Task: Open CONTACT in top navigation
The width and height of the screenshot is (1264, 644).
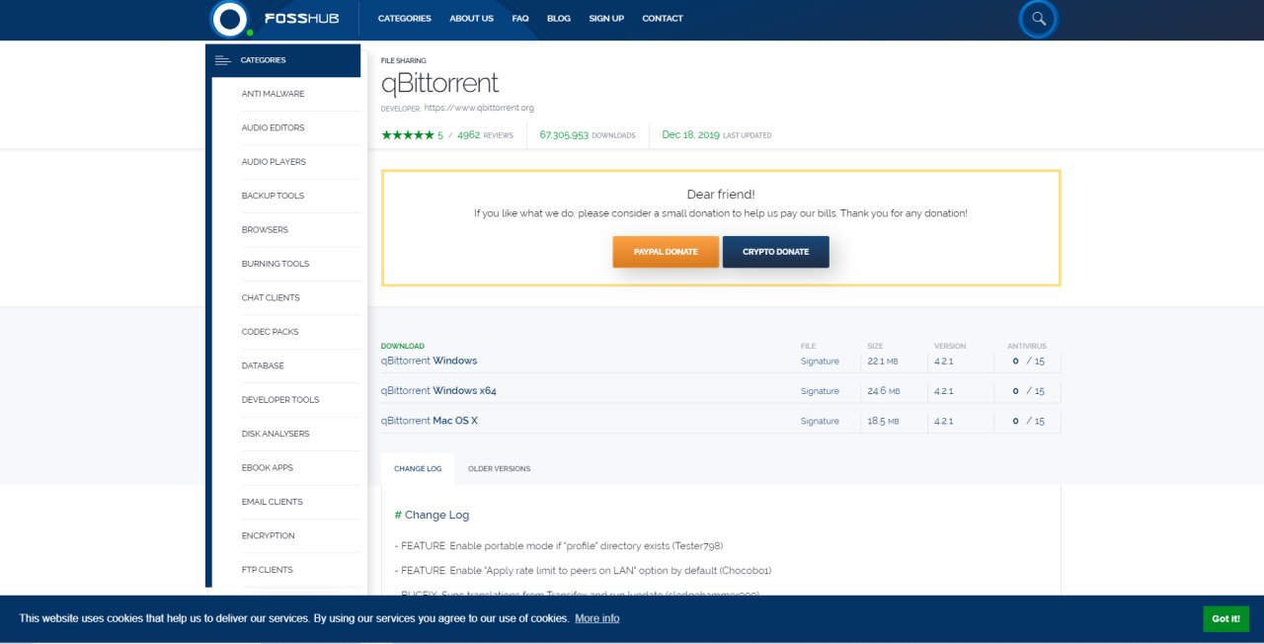Action: pos(663,19)
